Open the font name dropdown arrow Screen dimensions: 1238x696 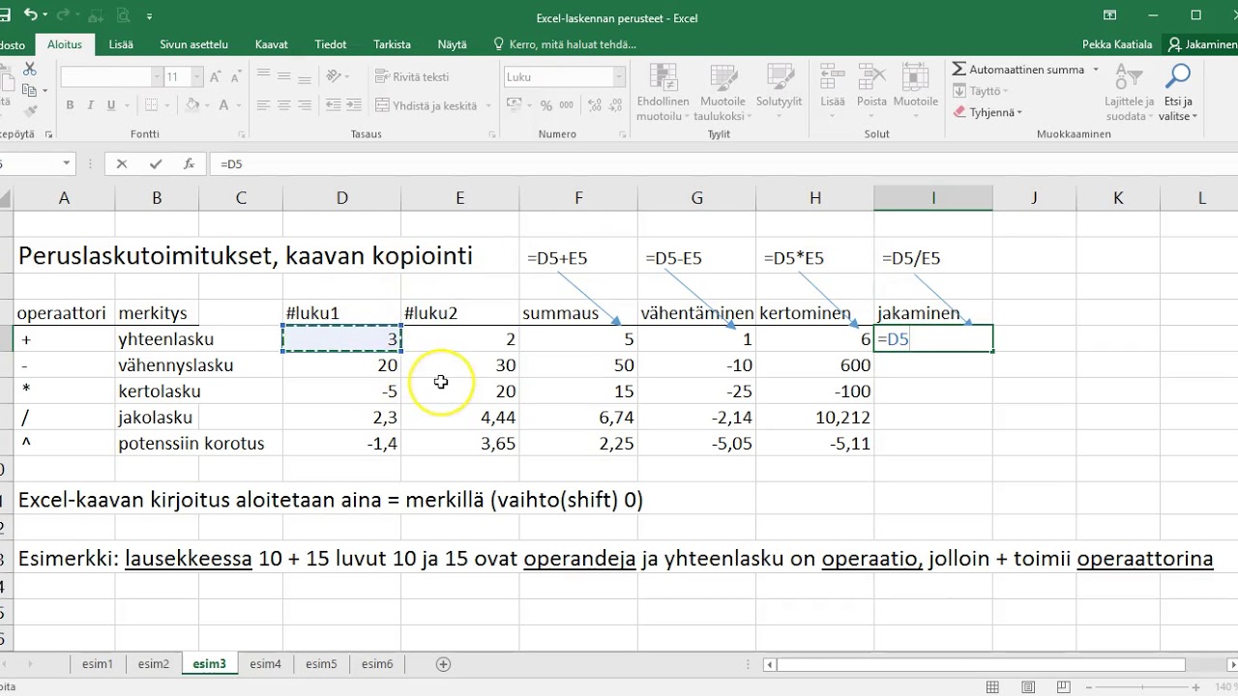click(157, 77)
